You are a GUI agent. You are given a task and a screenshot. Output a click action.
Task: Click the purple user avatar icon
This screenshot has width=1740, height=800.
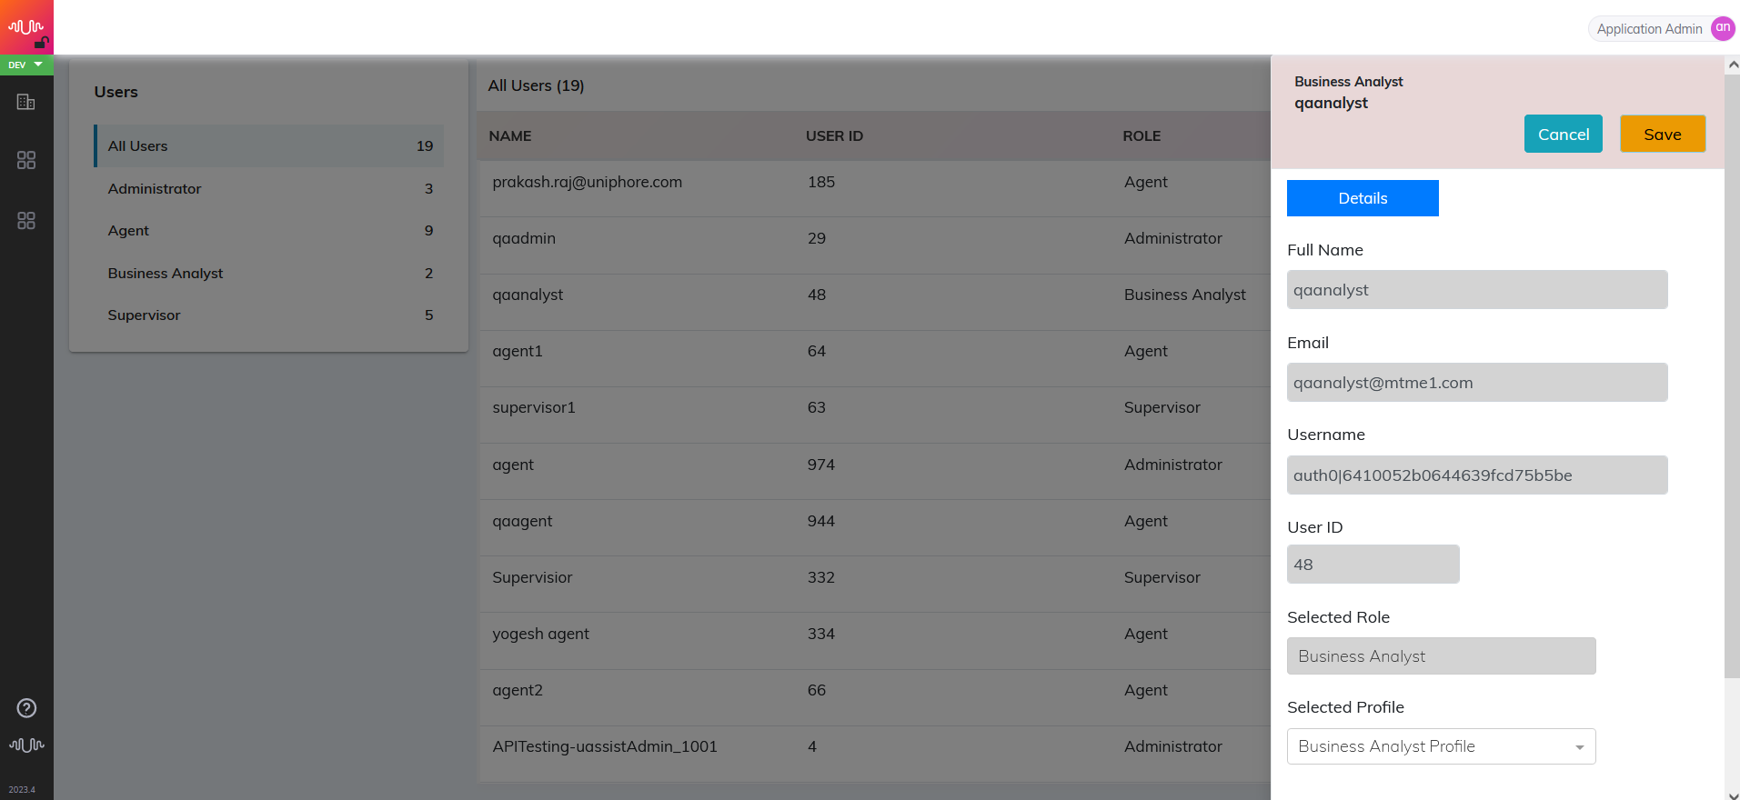tap(1723, 28)
